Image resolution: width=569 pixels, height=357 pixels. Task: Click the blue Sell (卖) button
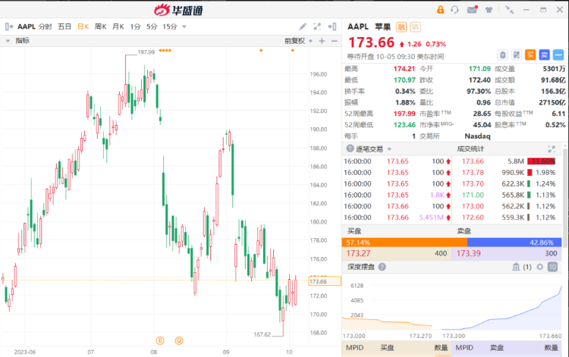pos(544,55)
